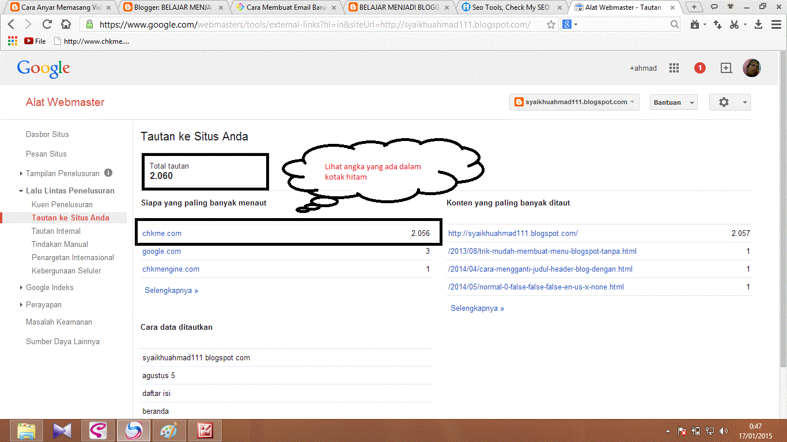This screenshot has height=442, width=787.
Task: Open a new browser tab
Action: click(694, 7)
